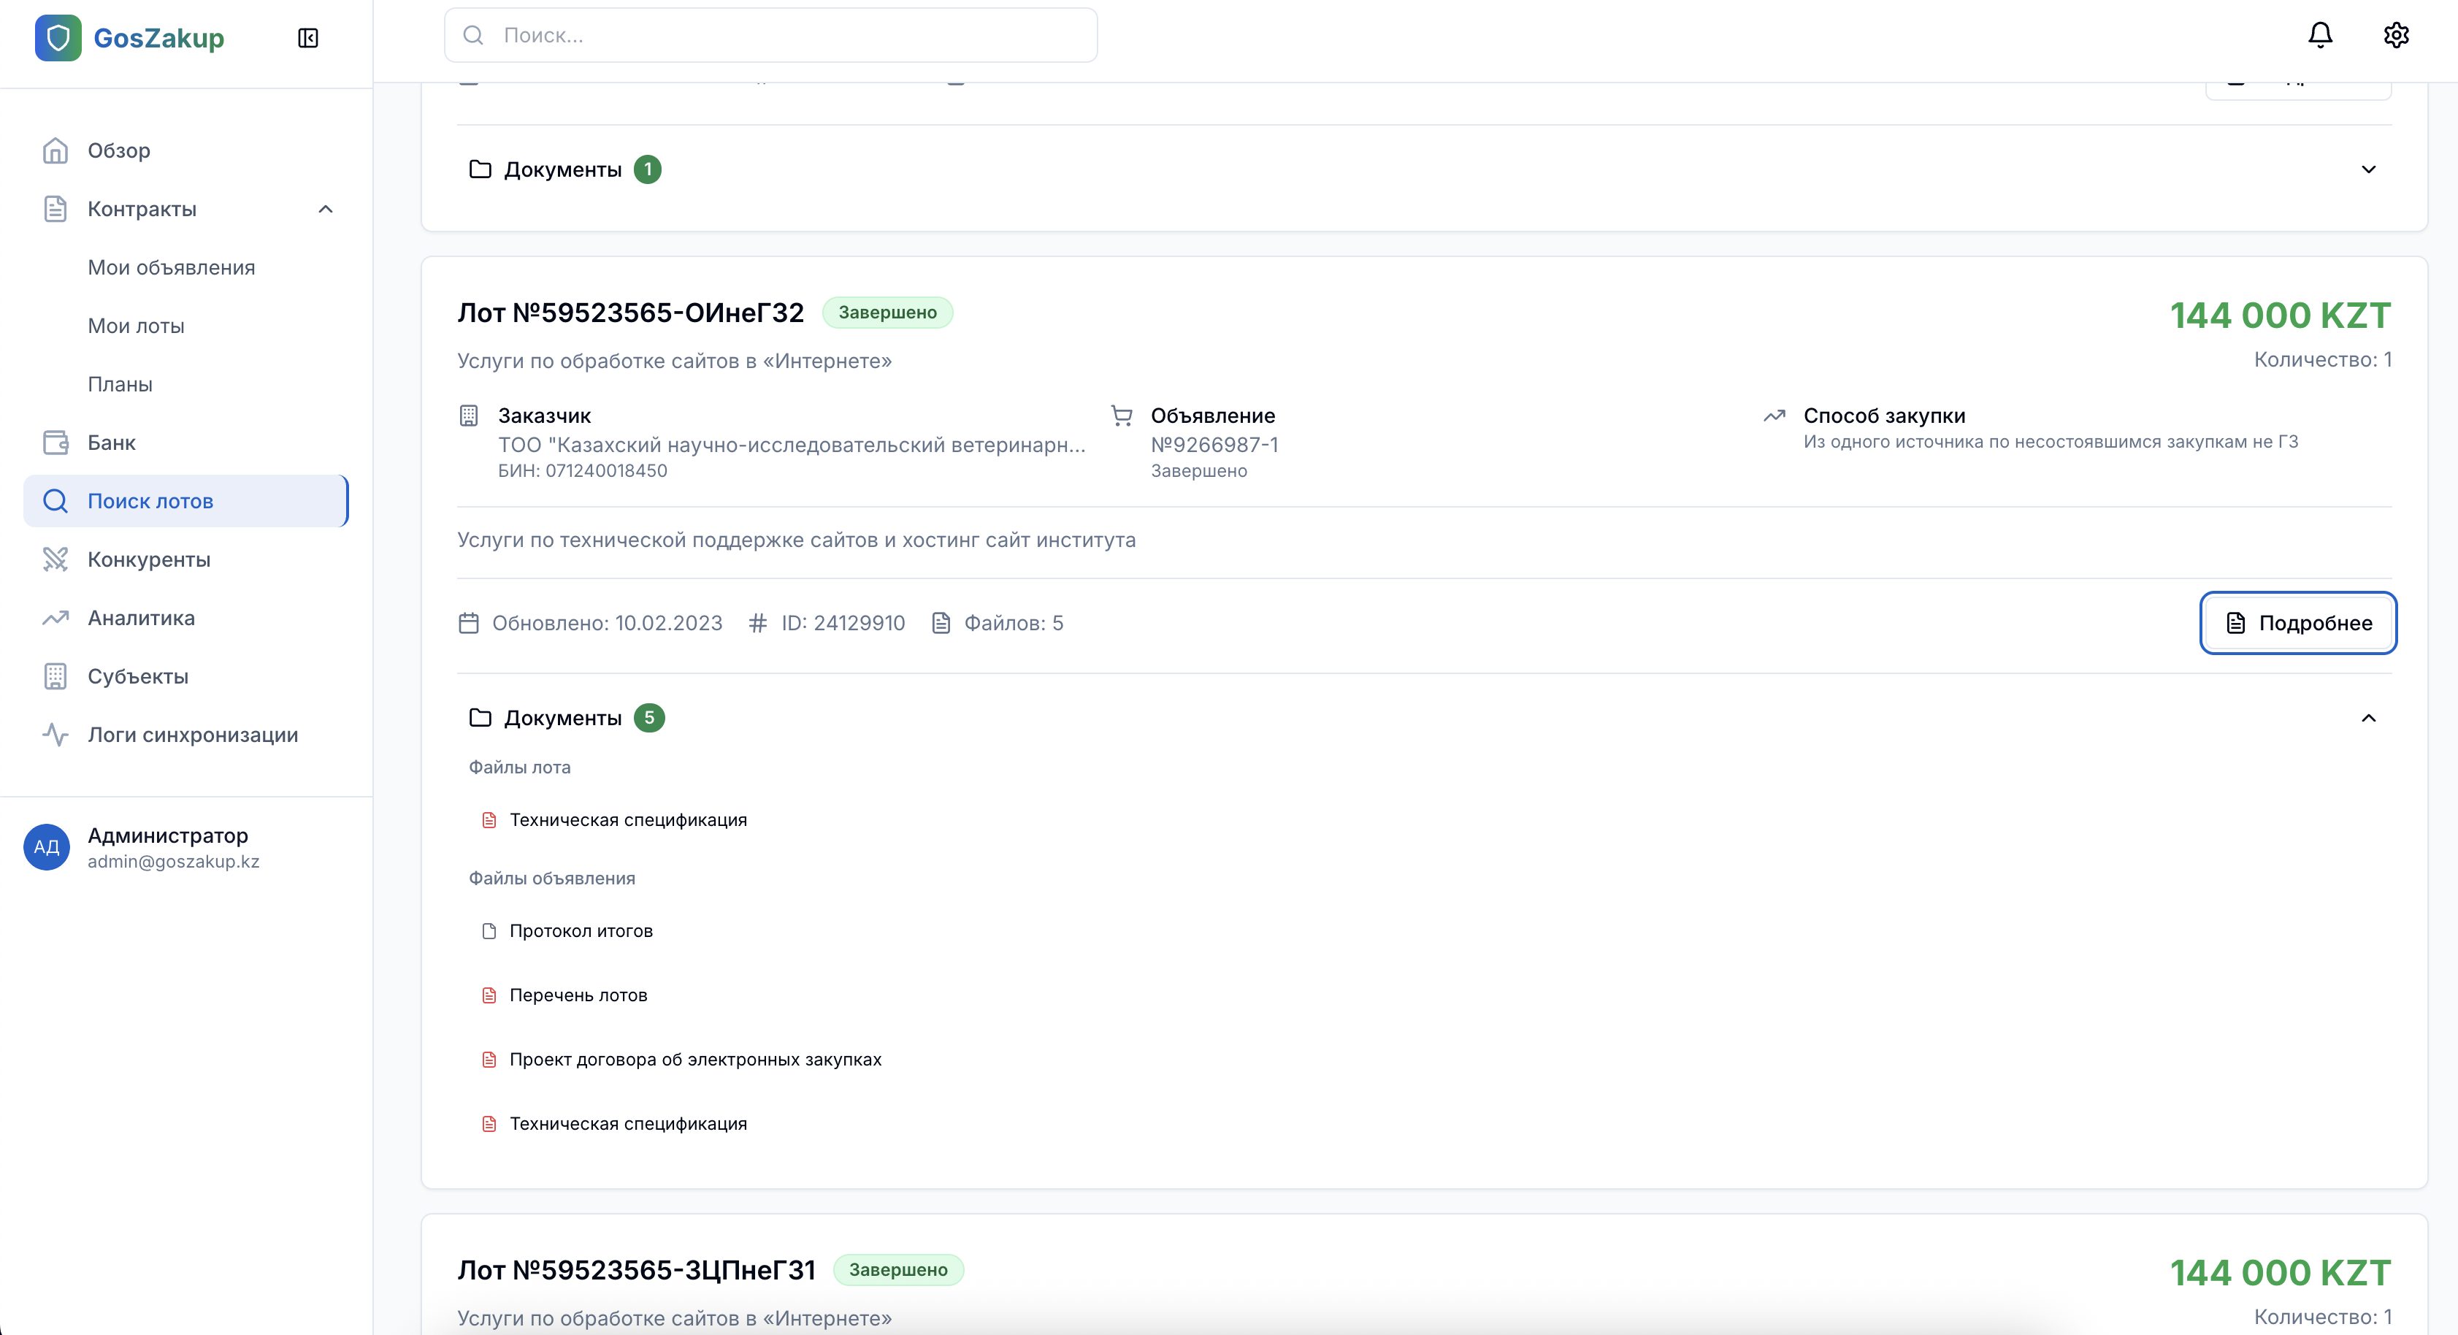Screen dimensions: 2458x1335
Task: Go to Планы menu item
Action: (x=120, y=385)
